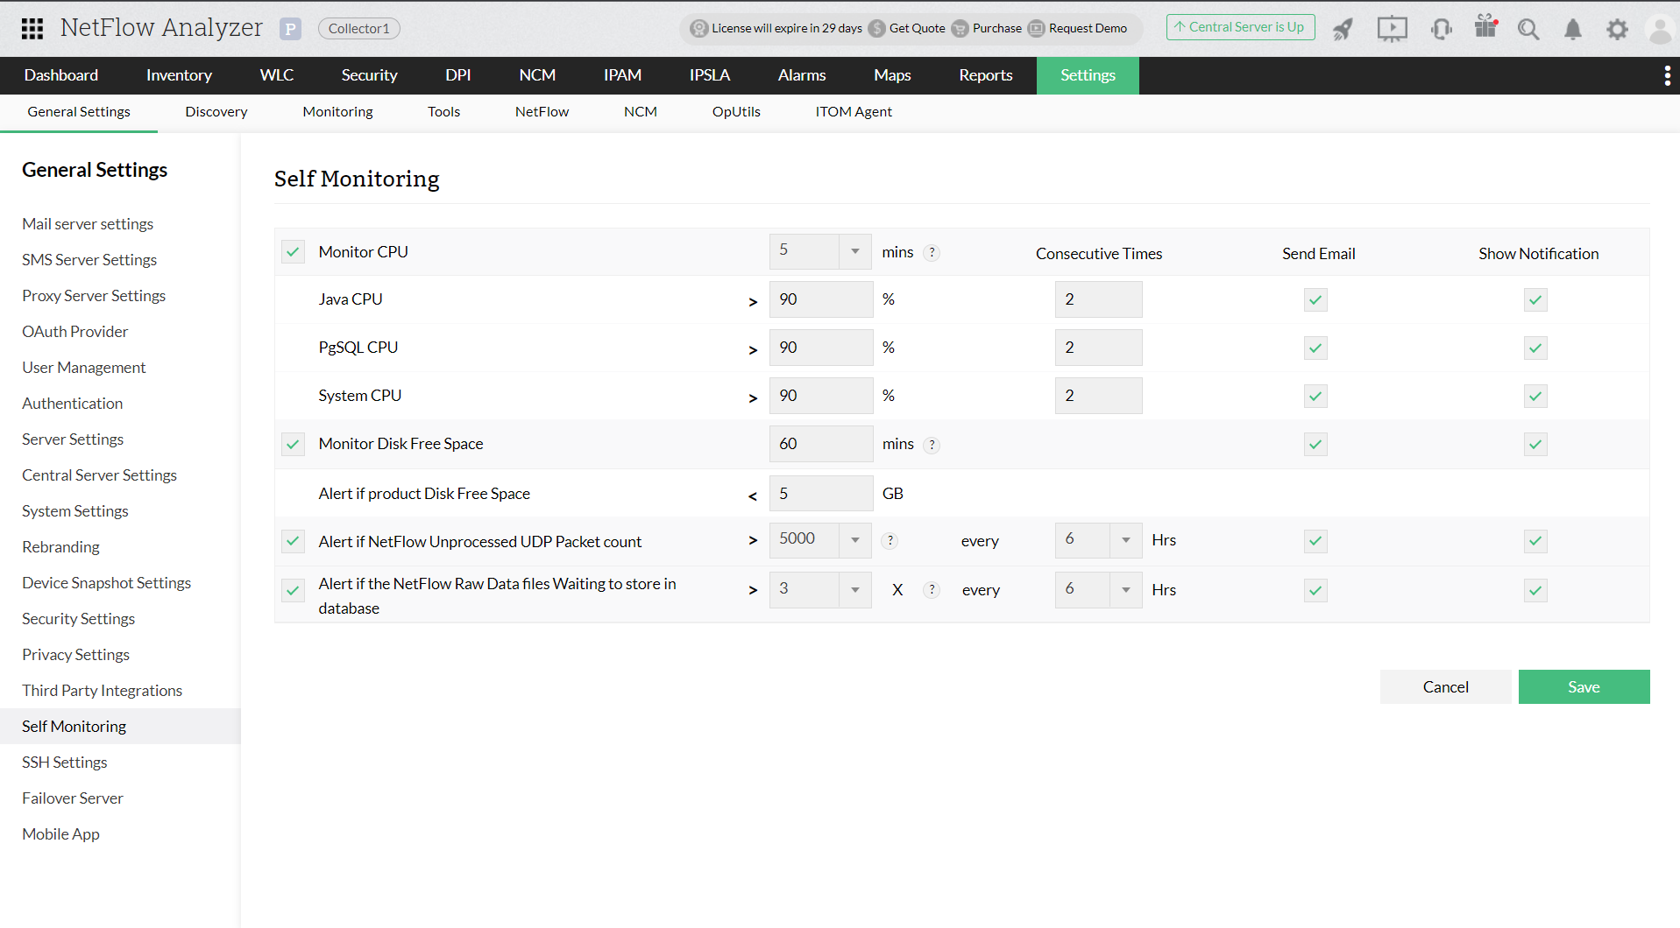1680x928 pixels.
Task: Expand the UDP Packet count threshold dropdown
Action: tap(854, 540)
